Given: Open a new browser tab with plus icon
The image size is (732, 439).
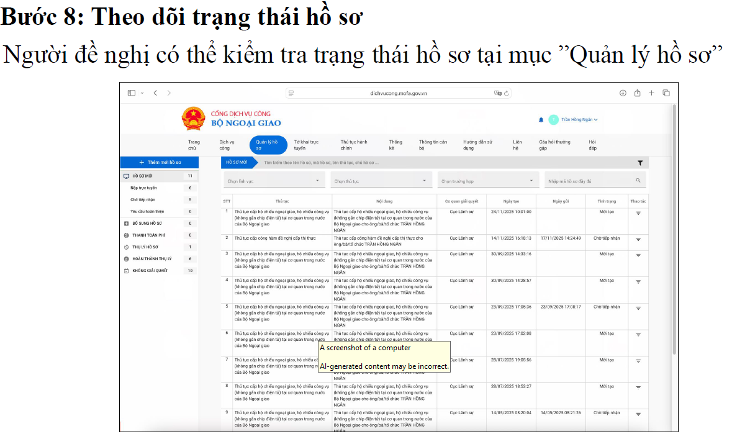Looking at the screenshot, I should (x=651, y=93).
